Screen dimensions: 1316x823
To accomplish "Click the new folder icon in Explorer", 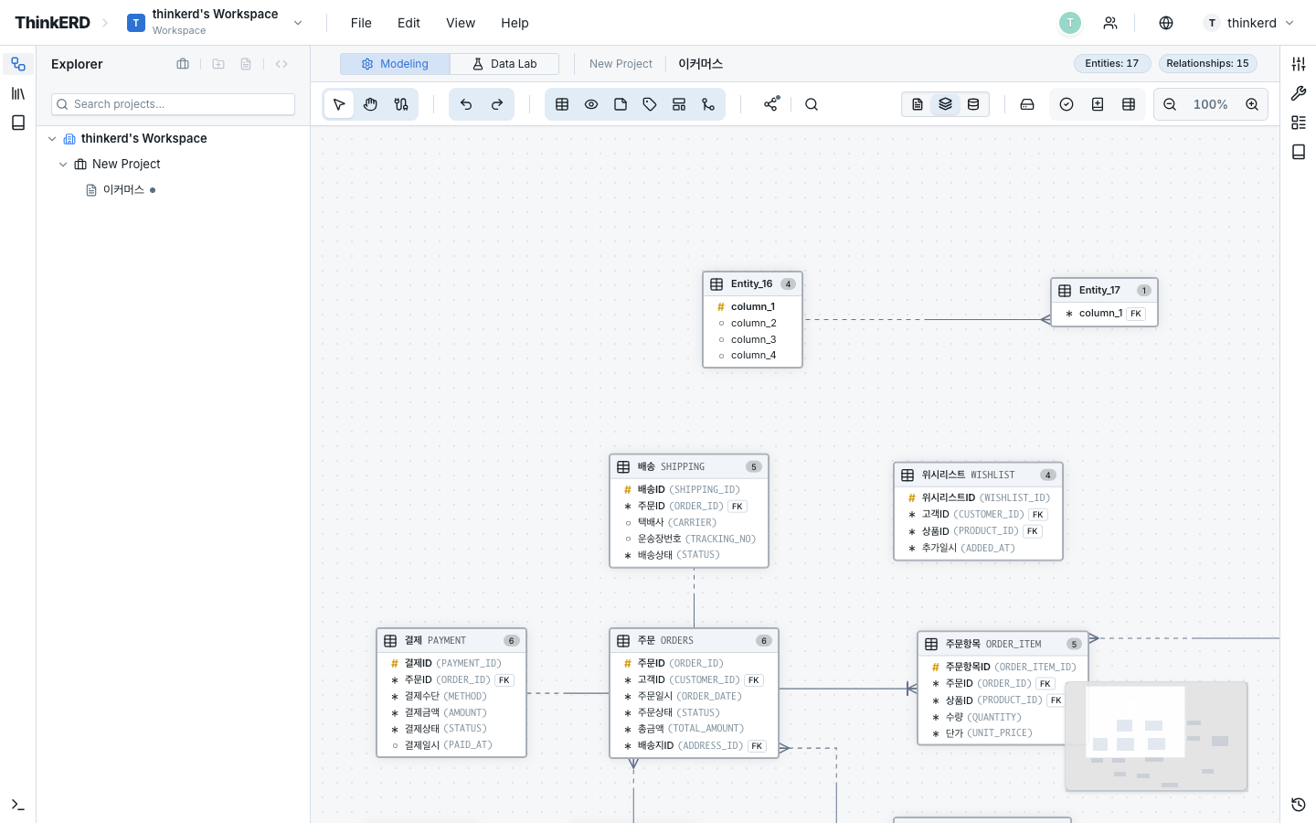I will point(218,64).
